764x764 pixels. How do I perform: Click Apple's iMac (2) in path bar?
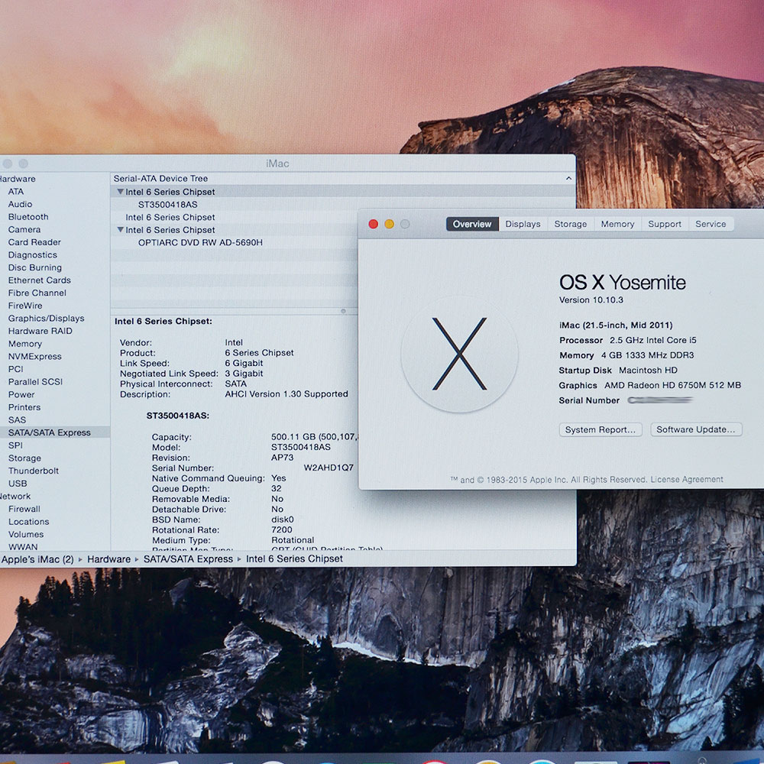pos(37,559)
